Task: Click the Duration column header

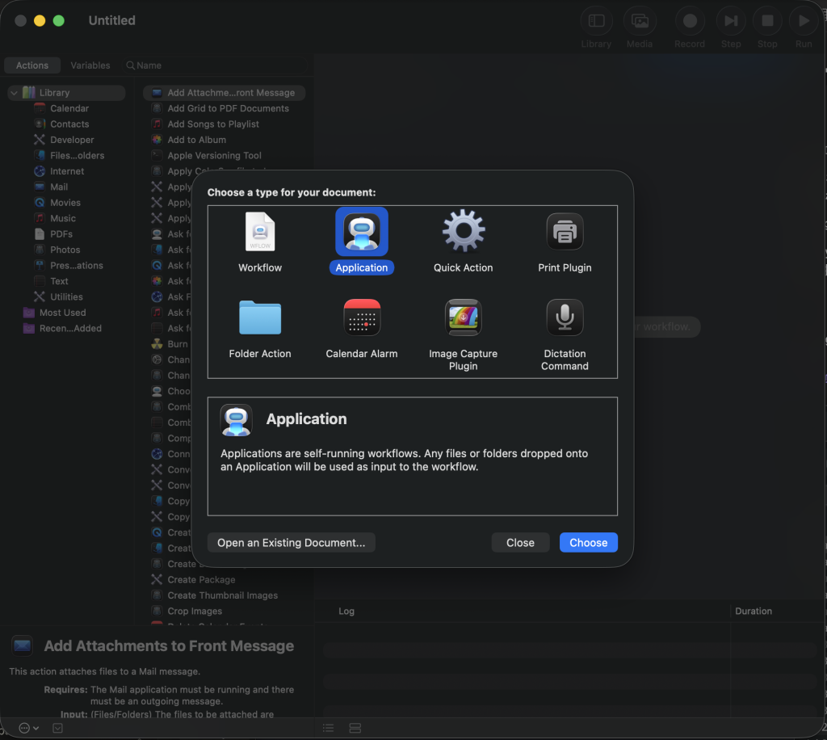Action: [754, 611]
